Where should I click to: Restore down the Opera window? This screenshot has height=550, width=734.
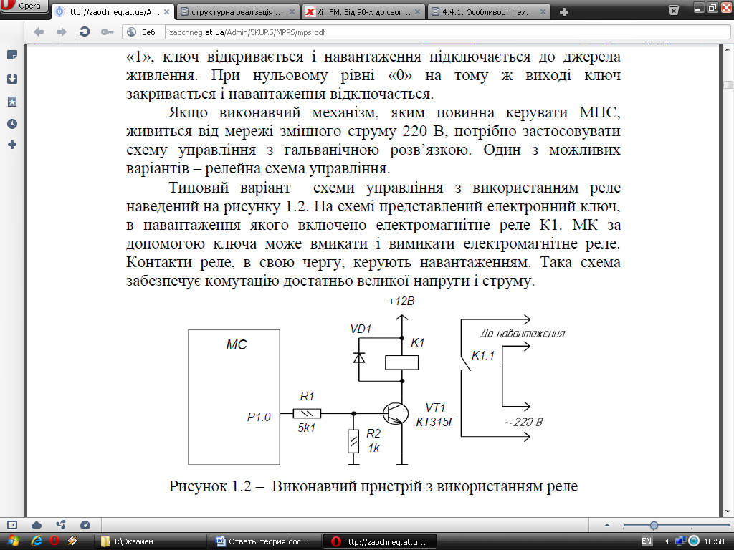click(712, 7)
